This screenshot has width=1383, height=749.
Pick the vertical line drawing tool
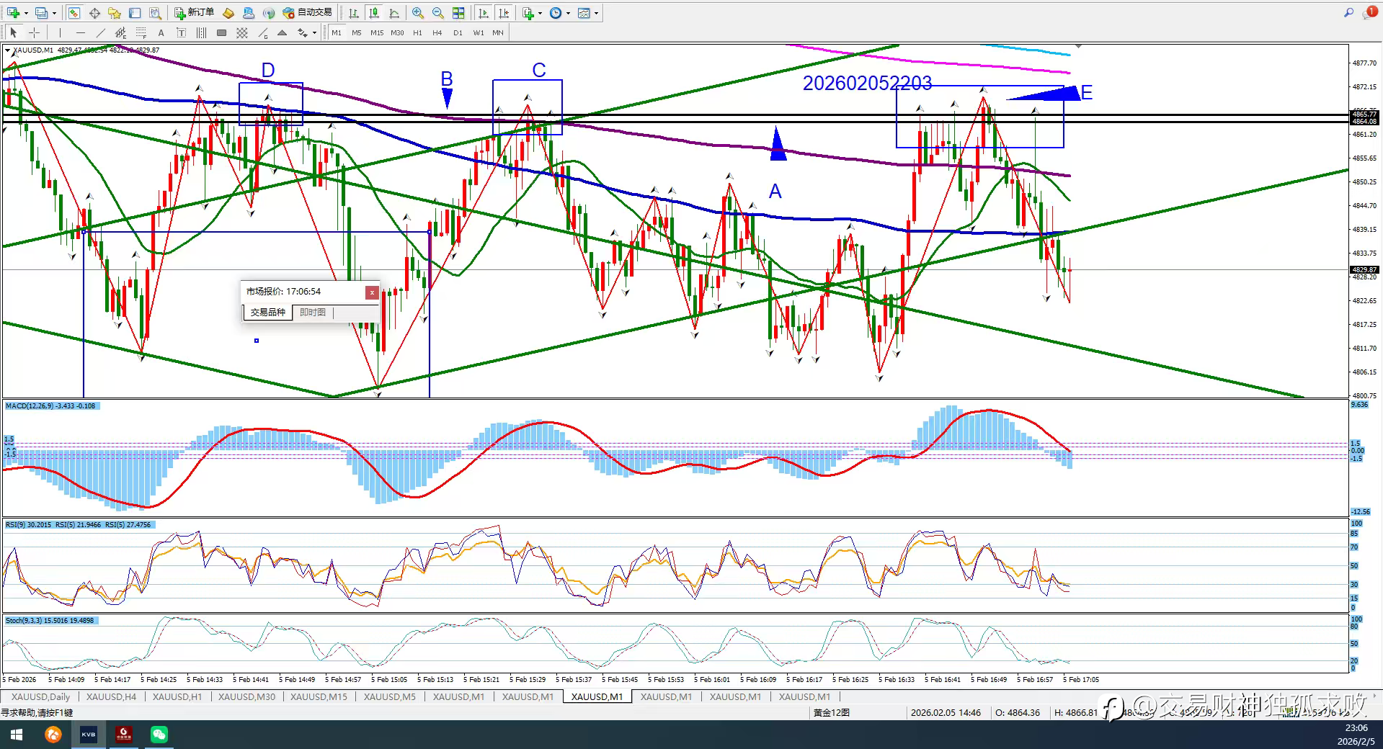[61, 32]
